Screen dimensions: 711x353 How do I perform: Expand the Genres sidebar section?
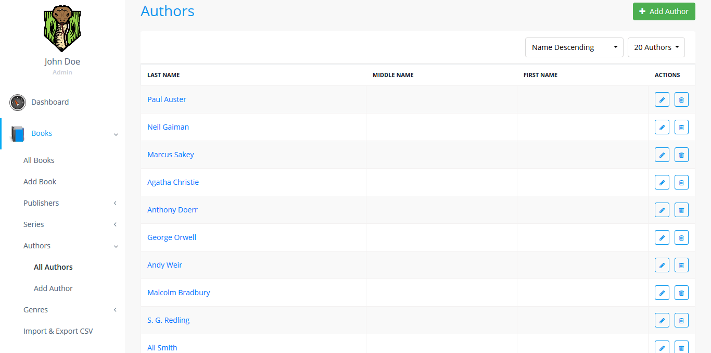coord(36,310)
